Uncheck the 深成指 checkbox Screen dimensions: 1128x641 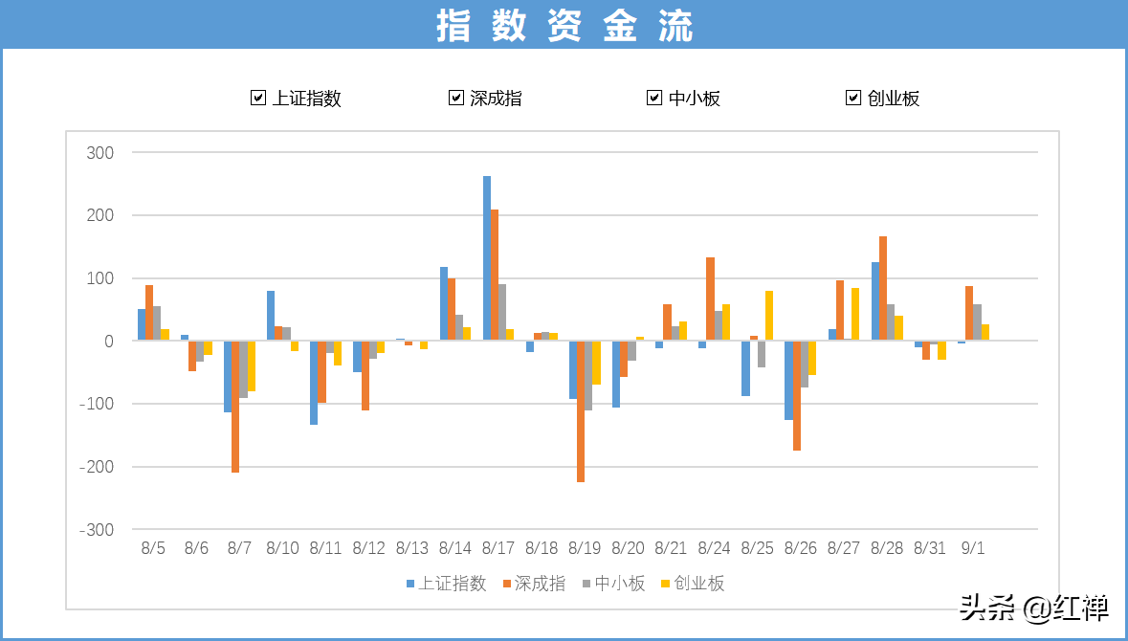click(x=456, y=98)
